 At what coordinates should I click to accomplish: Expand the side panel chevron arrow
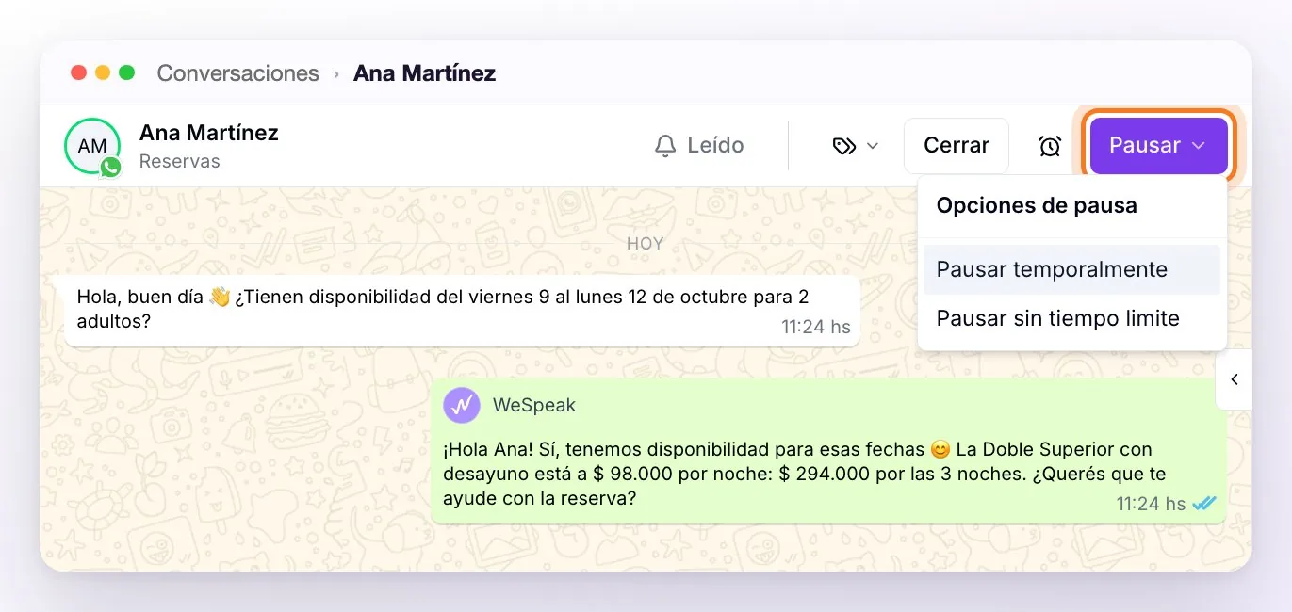coord(1234,379)
